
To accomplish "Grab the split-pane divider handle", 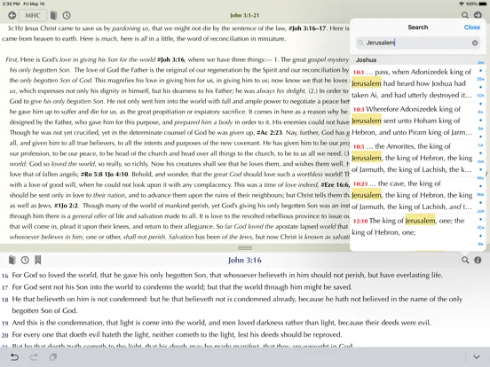I will [x=245, y=248].
